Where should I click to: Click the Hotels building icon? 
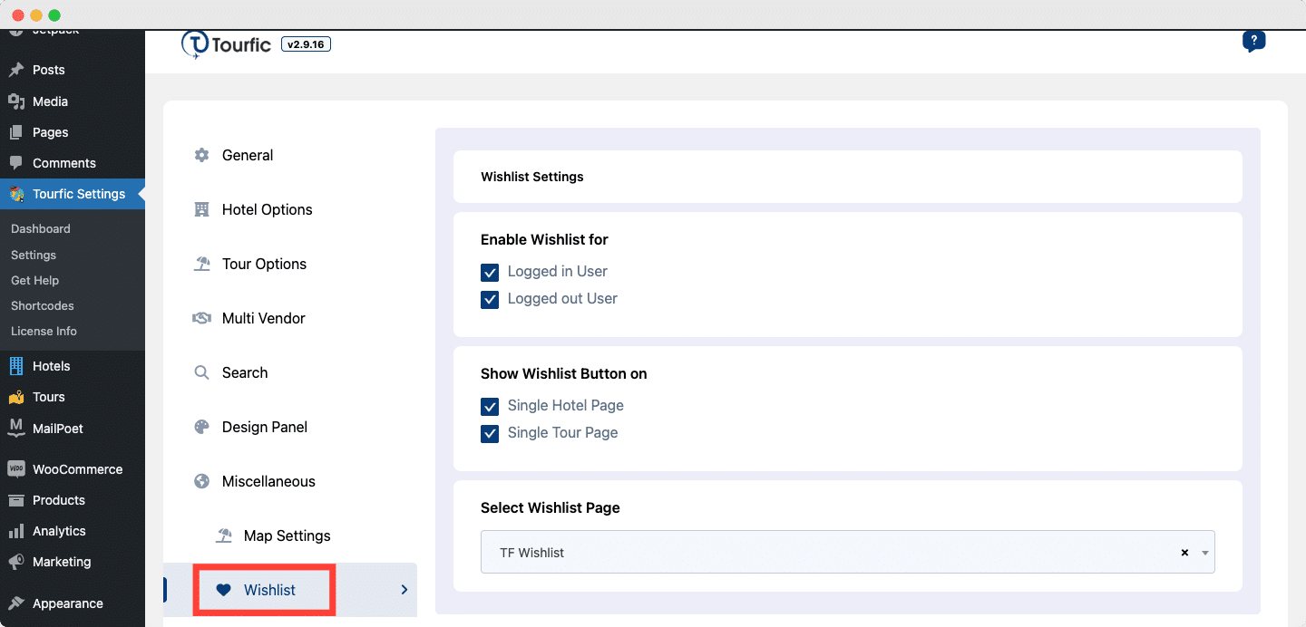[x=16, y=366]
